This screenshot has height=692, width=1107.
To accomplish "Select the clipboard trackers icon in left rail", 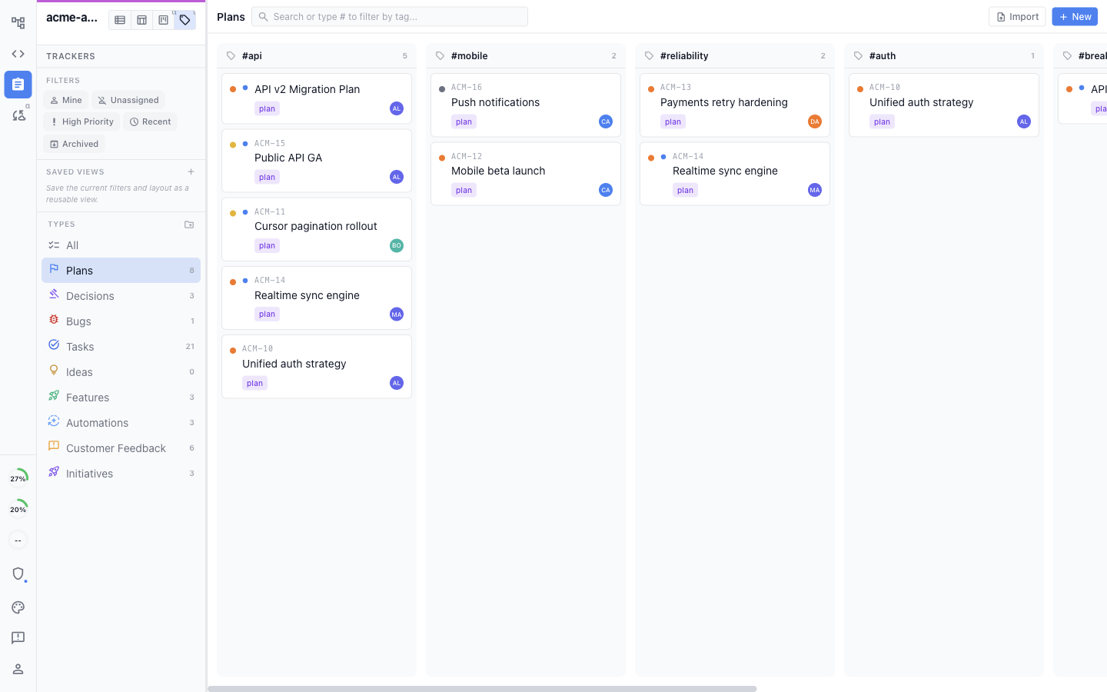I will coord(18,85).
